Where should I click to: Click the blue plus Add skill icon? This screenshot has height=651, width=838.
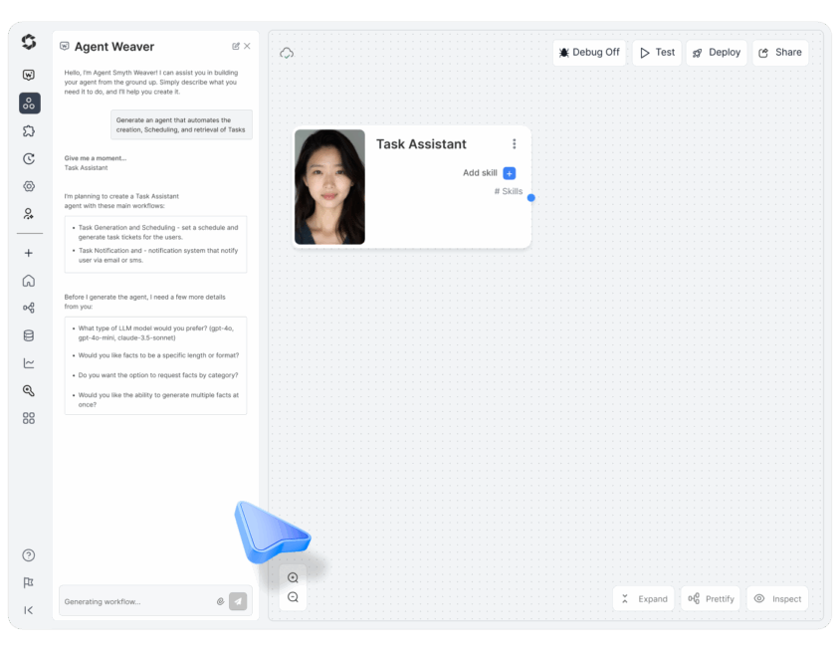[x=510, y=173]
